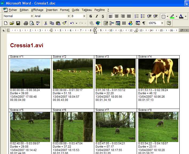Screen dimensions: 189x154
Task: Justify the text alignment
Action: [x=129, y=16]
